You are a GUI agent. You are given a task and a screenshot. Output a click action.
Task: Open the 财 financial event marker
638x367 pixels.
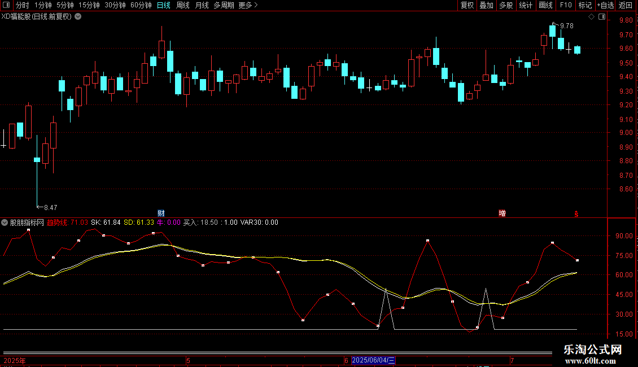pos(161,213)
